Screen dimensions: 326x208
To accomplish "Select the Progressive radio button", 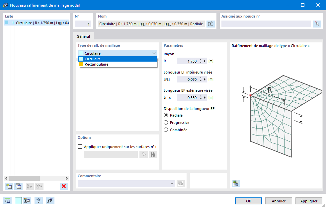I will tap(166, 123).
